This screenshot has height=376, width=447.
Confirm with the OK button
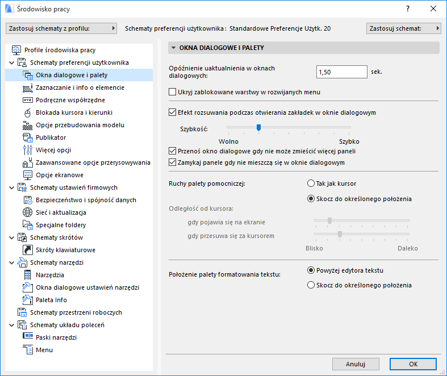413,364
